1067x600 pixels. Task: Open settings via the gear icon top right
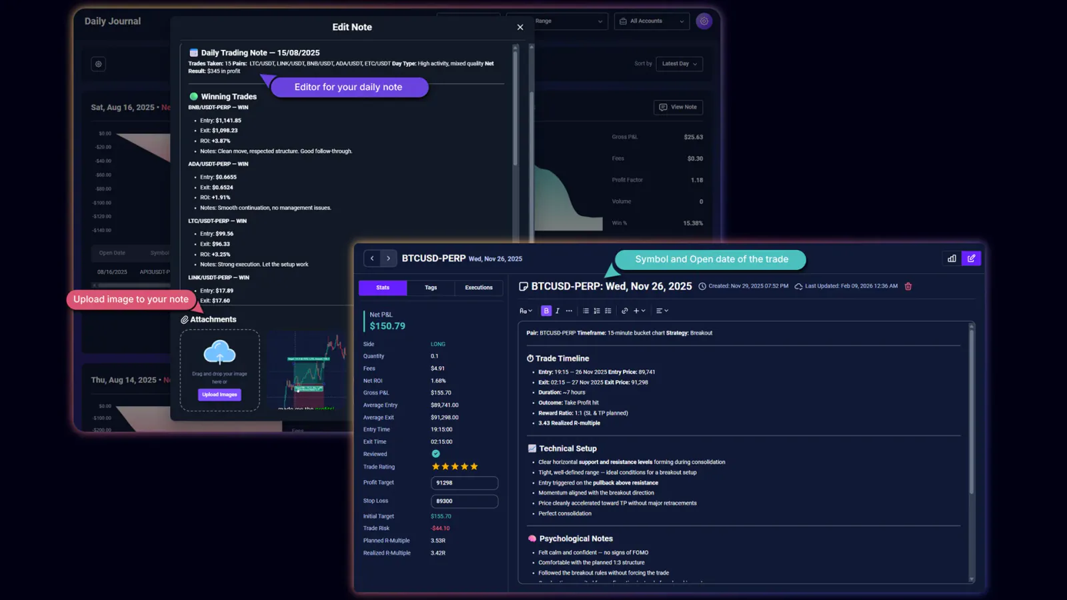tap(704, 21)
